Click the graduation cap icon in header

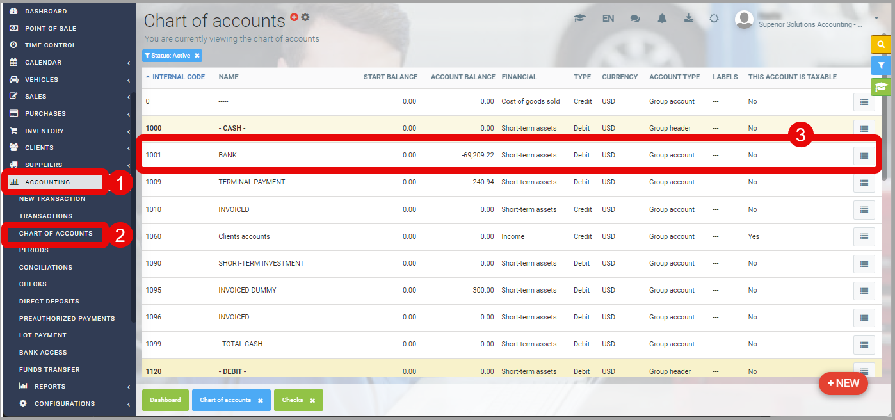pyautogui.click(x=580, y=19)
